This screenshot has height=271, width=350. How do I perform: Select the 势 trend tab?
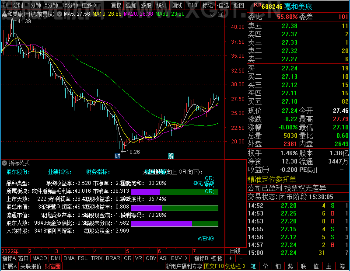tap(290, 266)
